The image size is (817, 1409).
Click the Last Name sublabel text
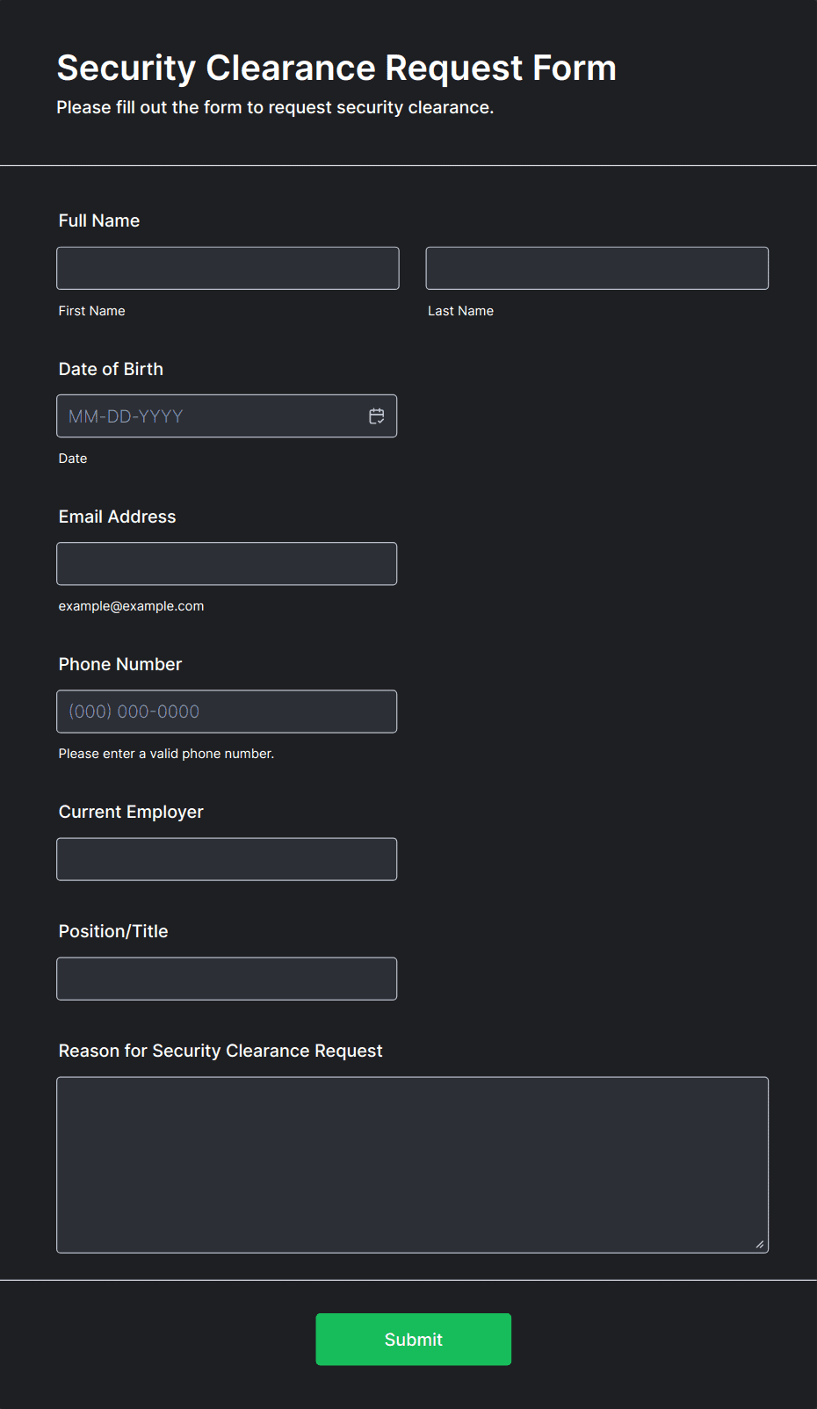pos(460,311)
